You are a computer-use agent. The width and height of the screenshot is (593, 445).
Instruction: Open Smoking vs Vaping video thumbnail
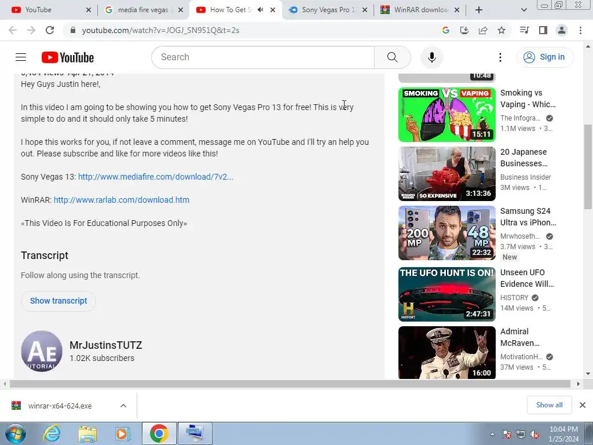[x=446, y=115]
